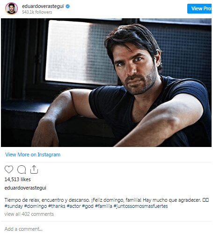View all 402 comments
The width and height of the screenshot is (213, 235).
pyautogui.click(x=29, y=214)
